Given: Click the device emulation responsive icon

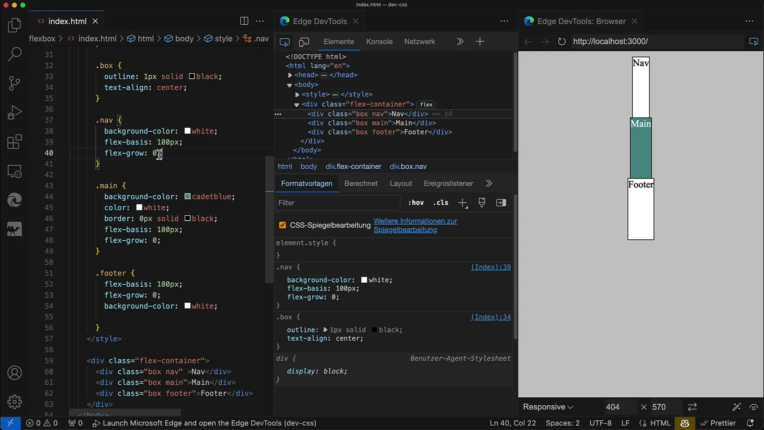Looking at the screenshot, I should click(304, 41).
